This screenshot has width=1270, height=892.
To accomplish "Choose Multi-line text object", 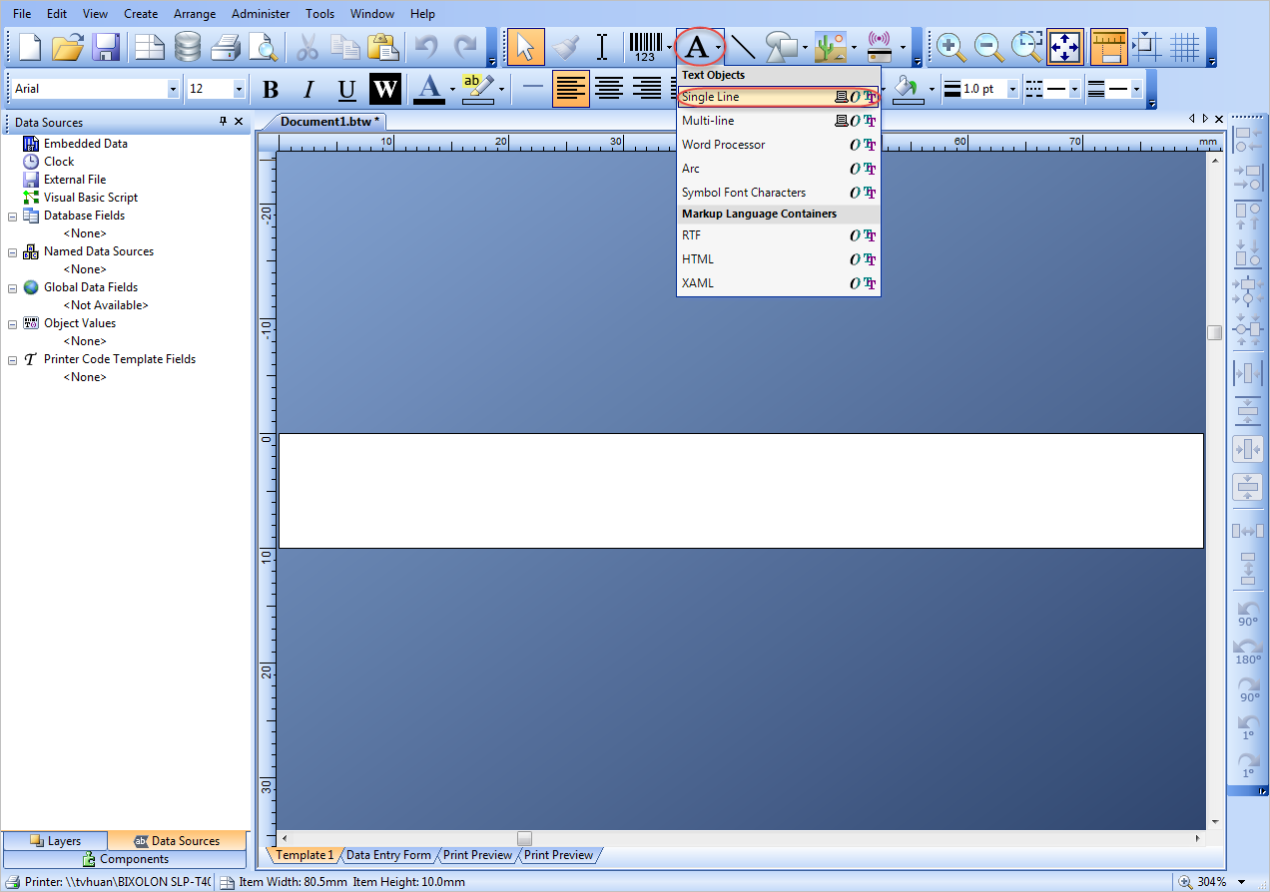I will [x=778, y=121].
